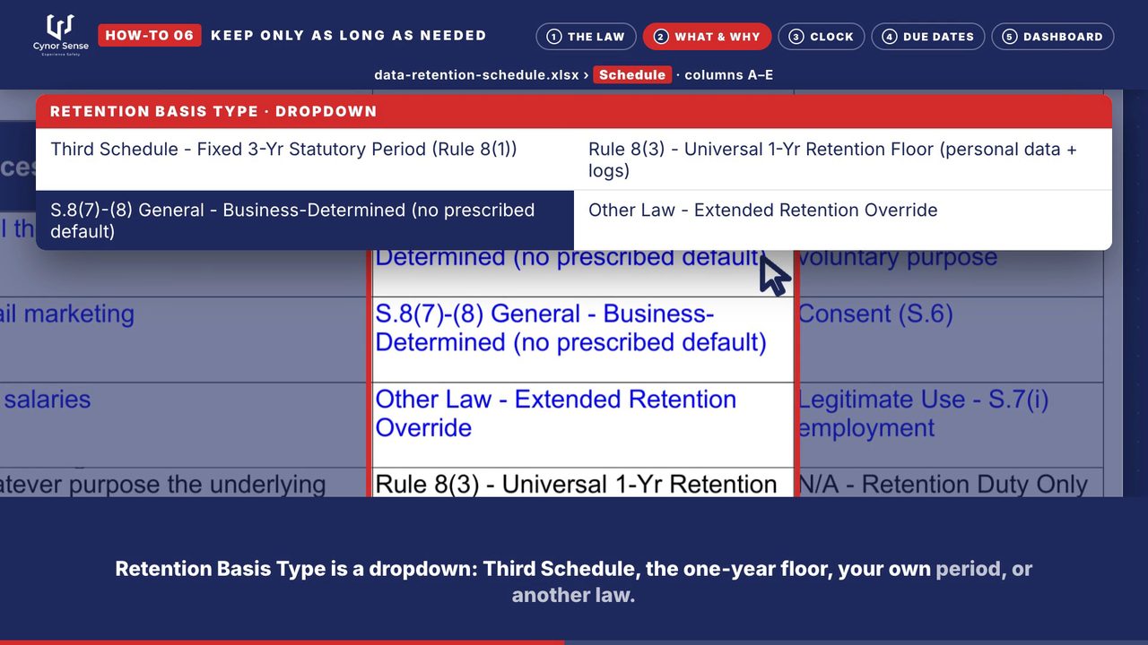Open the Due Dates step
This screenshot has height=645, width=1148.
[x=928, y=37]
